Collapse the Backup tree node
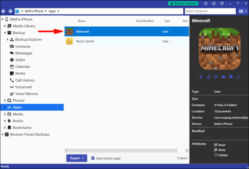Image resolution: width=249 pixels, height=169 pixels. click(x=5, y=33)
